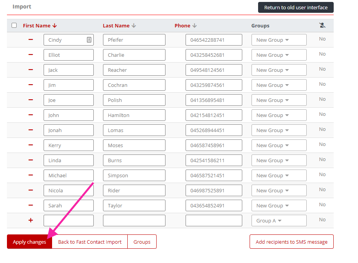
Task: Open Groups dropdown for Sarah Taylor
Action: pos(279,205)
